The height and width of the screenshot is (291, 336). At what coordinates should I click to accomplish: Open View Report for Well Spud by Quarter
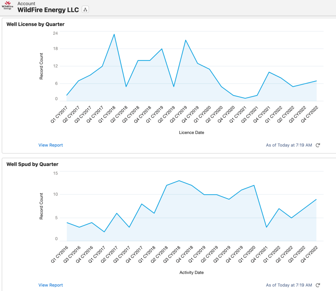(x=51, y=285)
